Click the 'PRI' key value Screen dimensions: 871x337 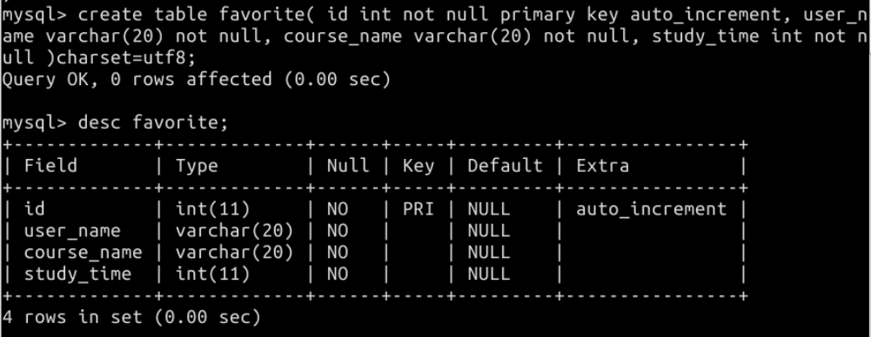pos(419,209)
